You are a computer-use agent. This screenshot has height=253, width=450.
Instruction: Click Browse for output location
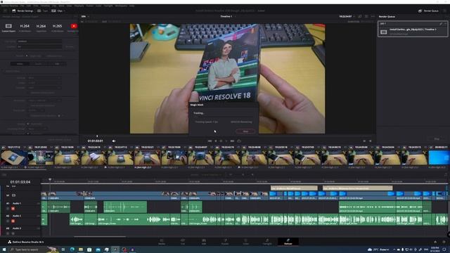pyautogui.click(x=70, y=46)
